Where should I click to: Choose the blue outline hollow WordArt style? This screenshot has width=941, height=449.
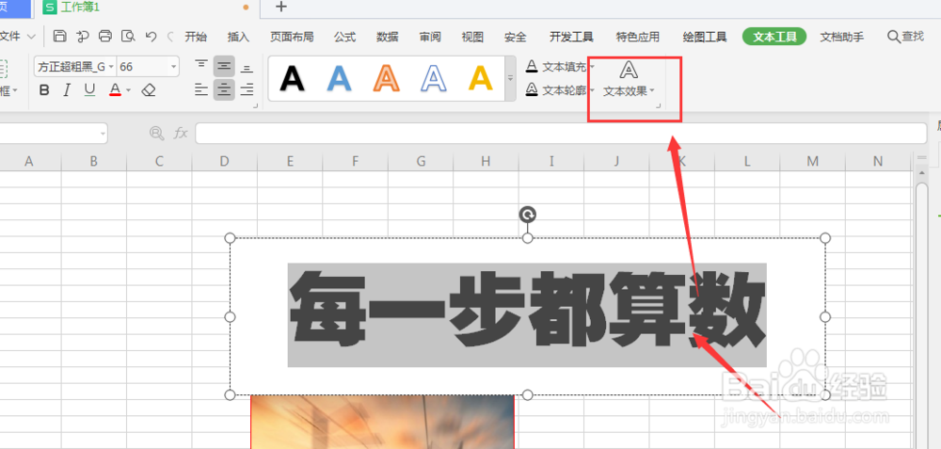(x=433, y=79)
